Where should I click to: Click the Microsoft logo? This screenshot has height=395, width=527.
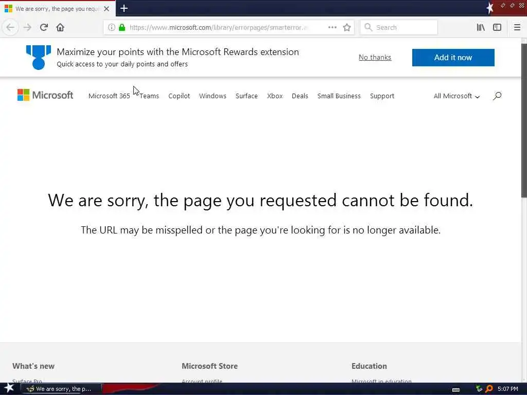point(45,95)
